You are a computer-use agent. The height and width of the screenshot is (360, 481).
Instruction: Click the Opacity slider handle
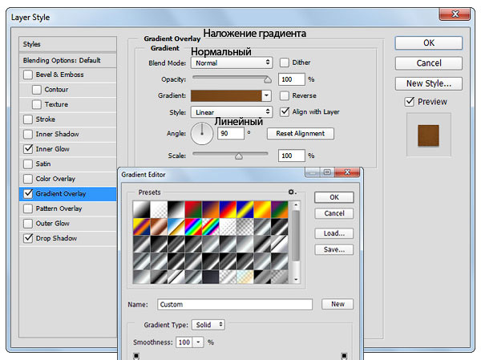pos(268,80)
